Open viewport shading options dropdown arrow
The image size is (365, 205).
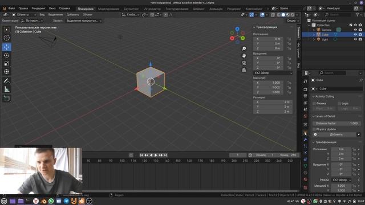297,15
